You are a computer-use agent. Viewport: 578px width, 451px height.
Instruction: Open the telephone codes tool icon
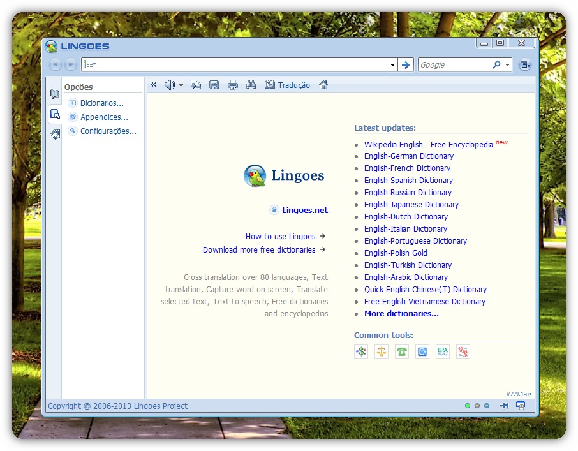pyautogui.click(x=402, y=351)
